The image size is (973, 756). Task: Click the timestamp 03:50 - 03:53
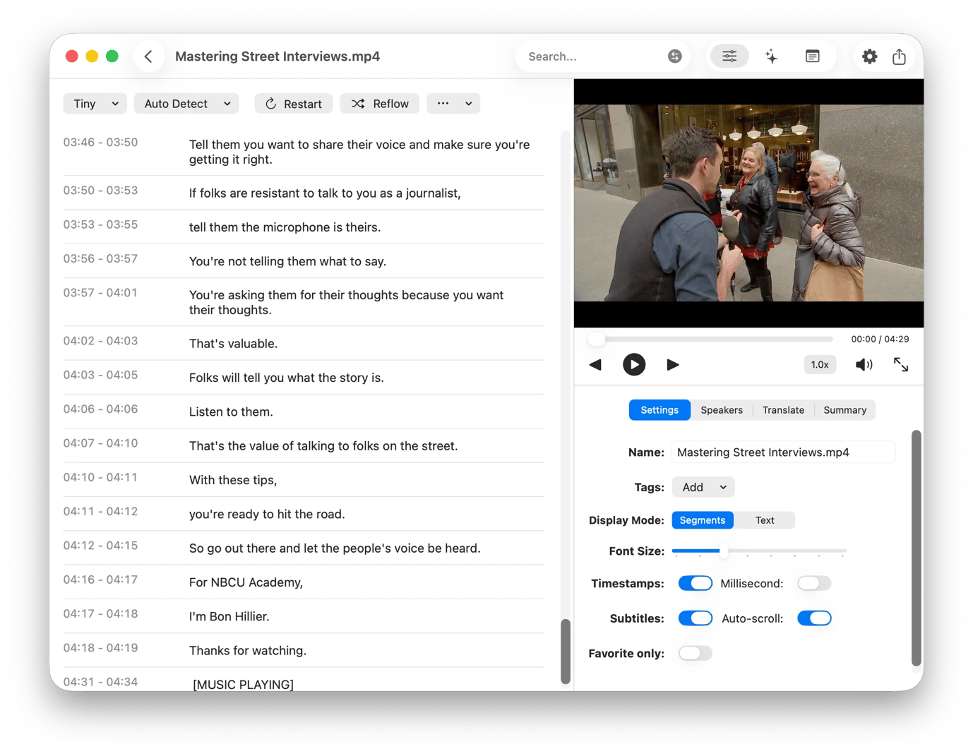[100, 191]
